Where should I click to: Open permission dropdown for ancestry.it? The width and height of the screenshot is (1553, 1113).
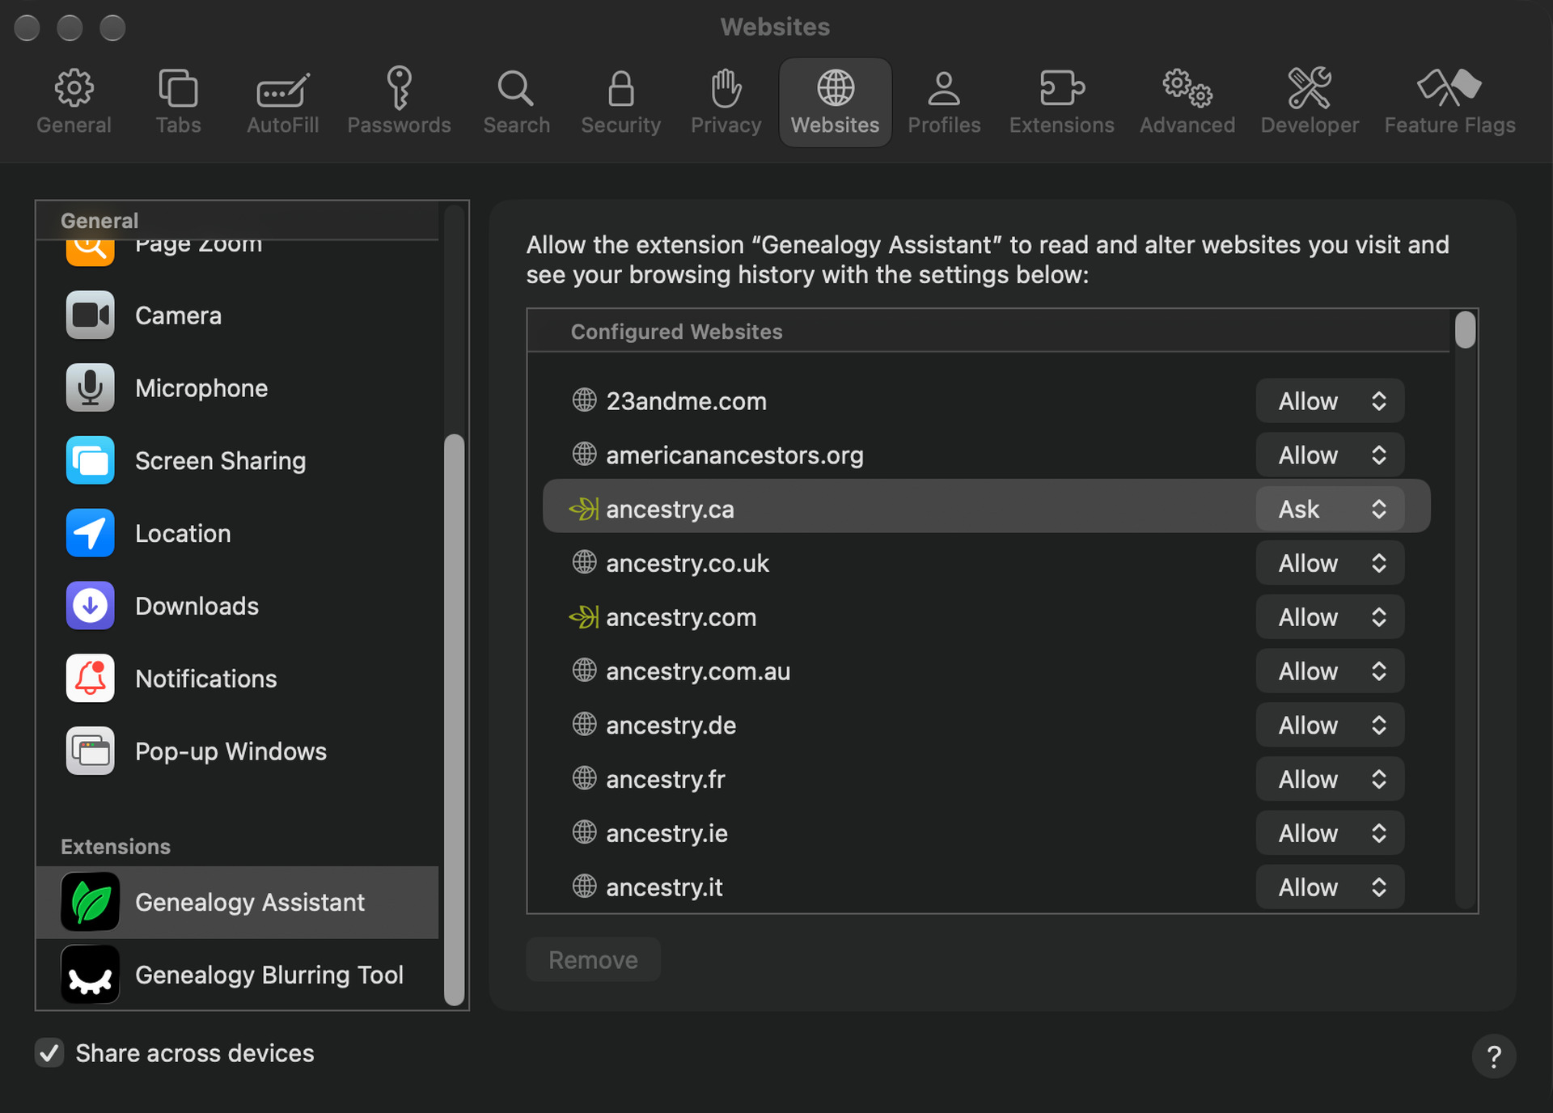click(x=1330, y=887)
